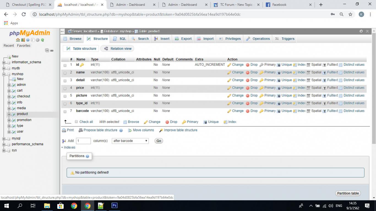Expand admin table node in tree
This screenshot has width=376, height=211.
pyautogui.click(x=9, y=85)
